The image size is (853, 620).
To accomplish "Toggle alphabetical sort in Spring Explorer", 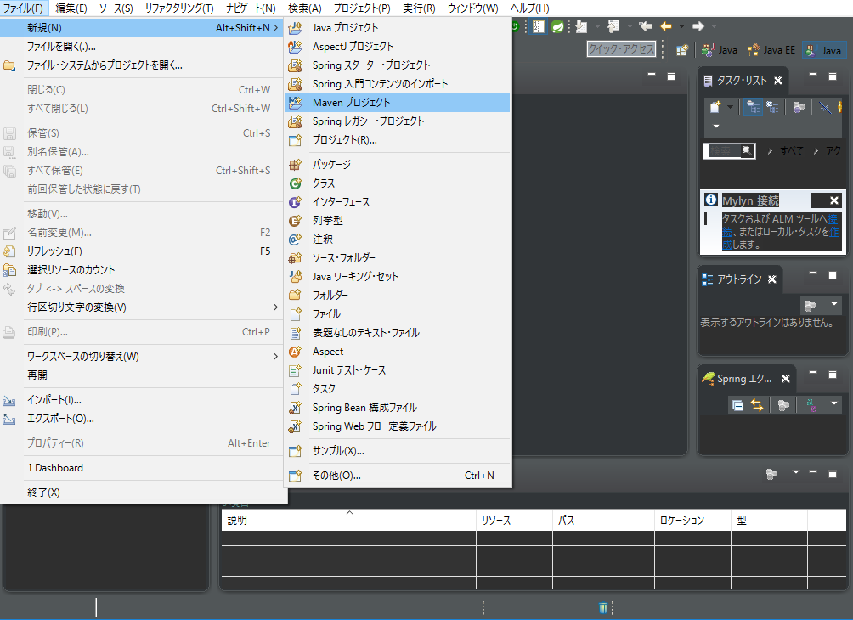I will [x=810, y=404].
